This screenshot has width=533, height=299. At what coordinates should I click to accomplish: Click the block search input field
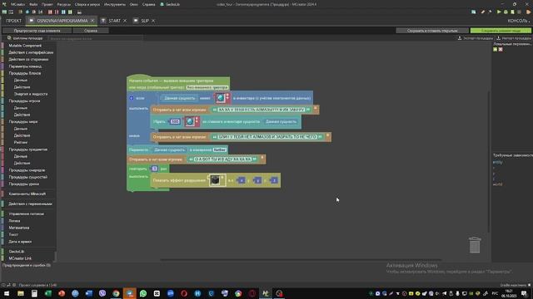coord(95,39)
